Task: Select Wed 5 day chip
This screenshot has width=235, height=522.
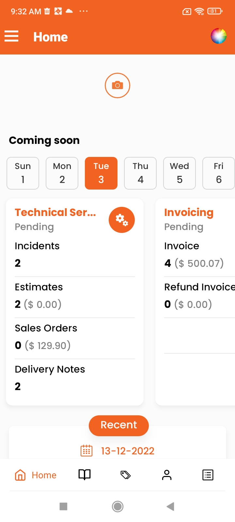Action: pos(180,173)
